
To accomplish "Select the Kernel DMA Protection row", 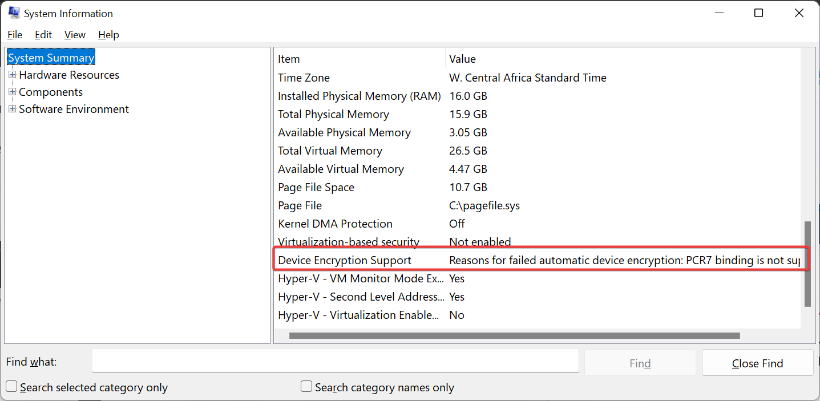I will pyautogui.click(x=335, y=224).
